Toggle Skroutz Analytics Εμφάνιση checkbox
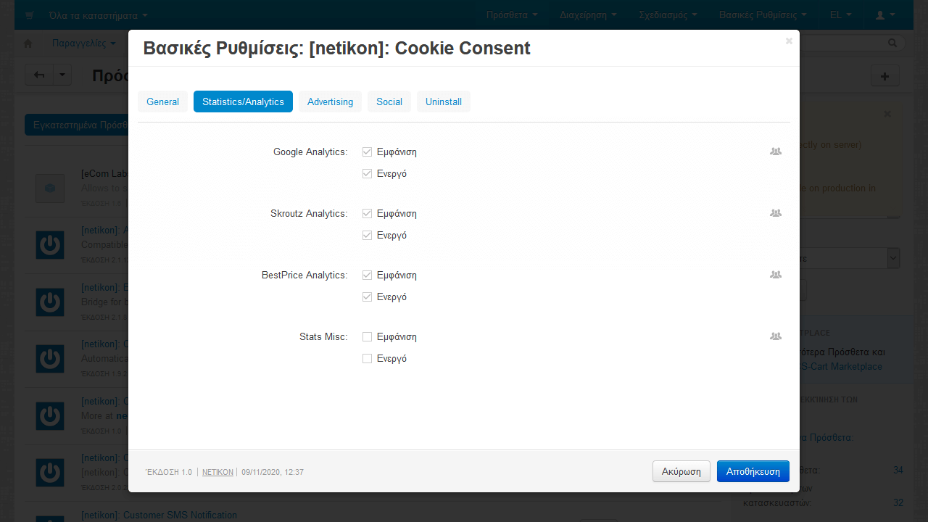Screen dimensions: 928x522 pos(367,213)
